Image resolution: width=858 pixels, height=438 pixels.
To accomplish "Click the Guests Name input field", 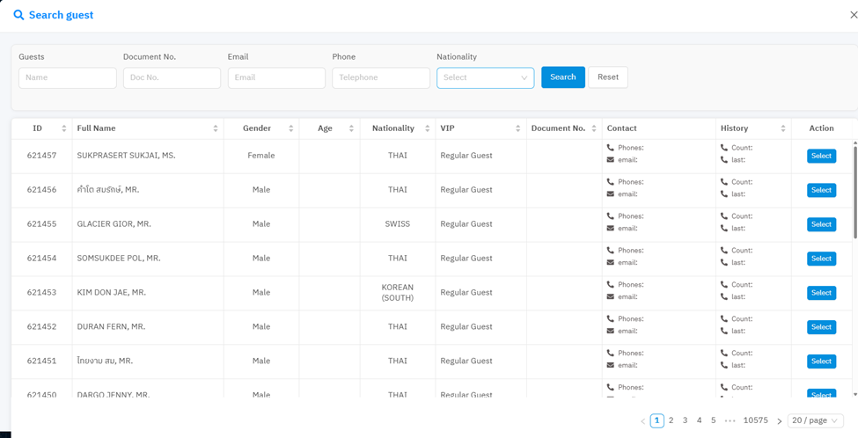I will pos(68,77).
